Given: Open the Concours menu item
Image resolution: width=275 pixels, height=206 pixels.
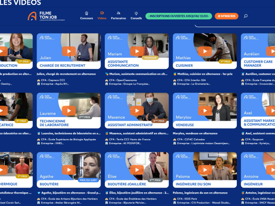Looking at the screenshot, I should [x=86, y=15].
